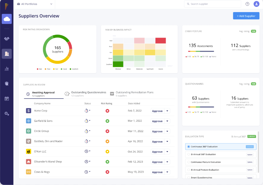Viewport: 263px width, 185px height.
Task: Sort by Risk Rating column header
Action: point(106,103)
